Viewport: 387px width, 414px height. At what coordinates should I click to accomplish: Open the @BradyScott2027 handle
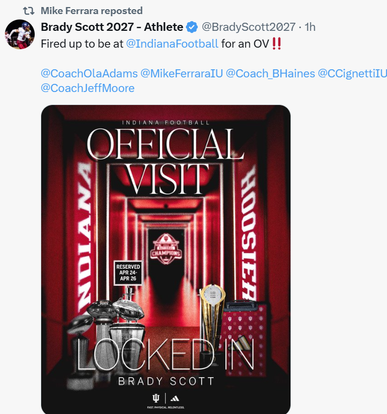[249, 27]
